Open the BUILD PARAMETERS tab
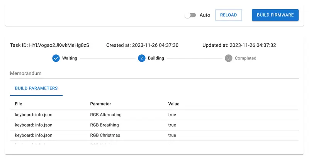This screenshot has height=159, width=309. click(x=36, y=88)
